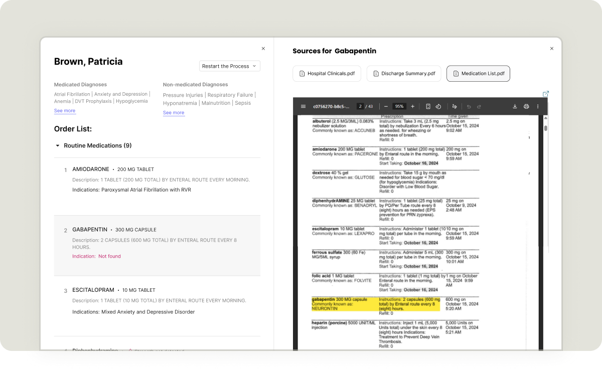Zoom out the PDF with the minus icon

386,106
